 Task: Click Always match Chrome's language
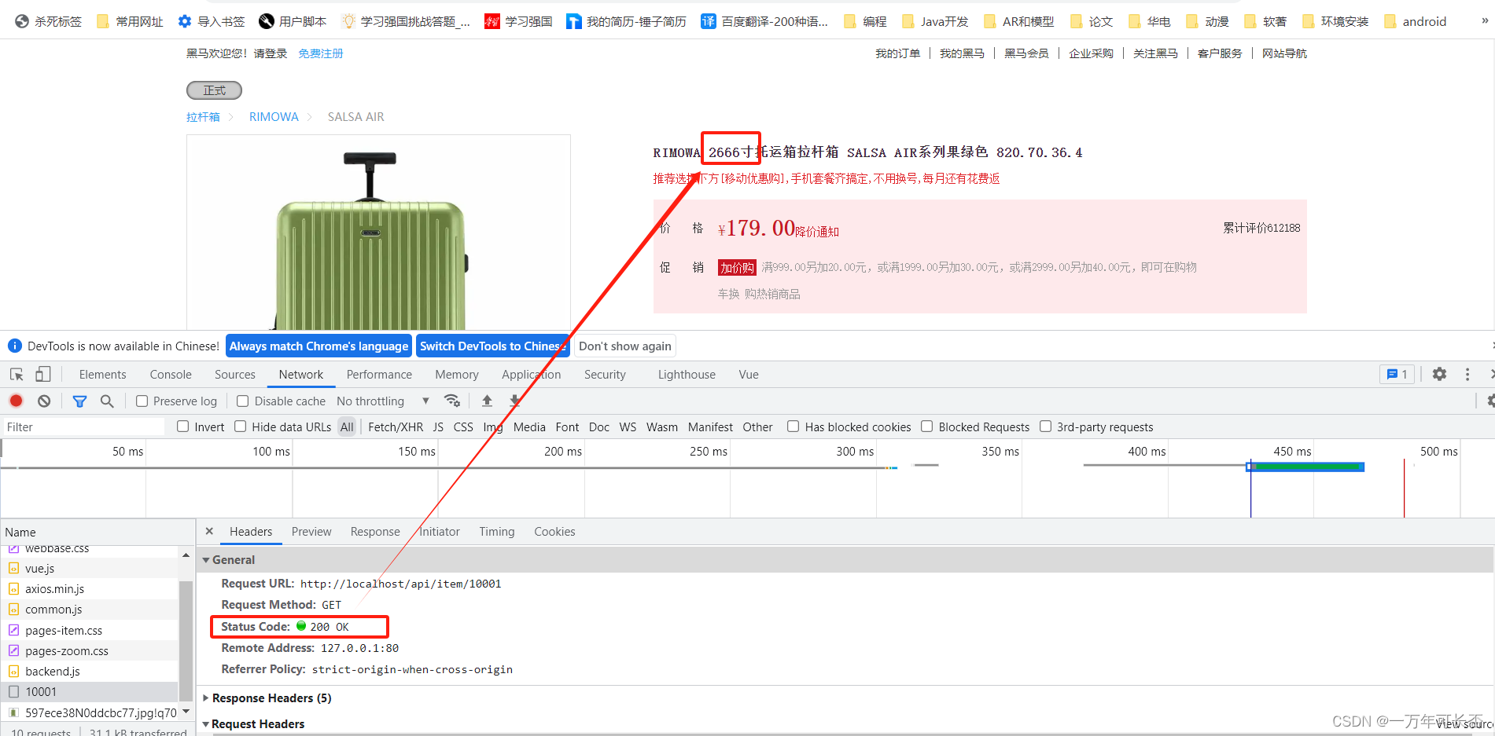tap(319, 346)
